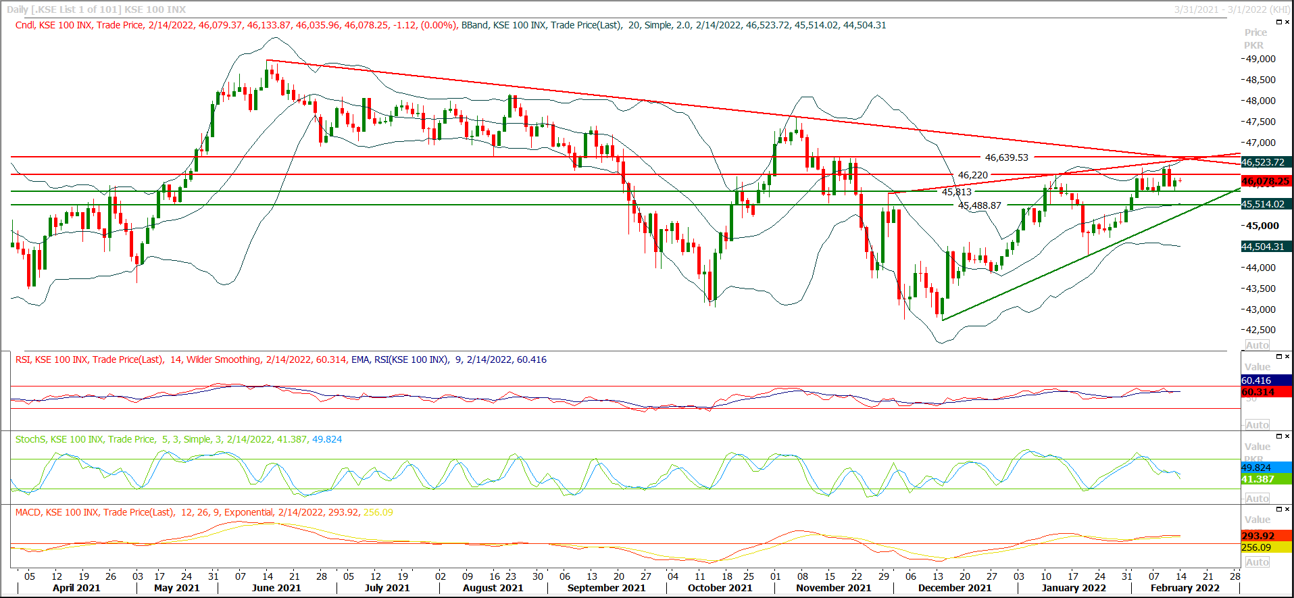Select the RSI Wilder Smoothing legend text
The width and height of the screenshot is (1294, 598).
click(x=181, y=359)
